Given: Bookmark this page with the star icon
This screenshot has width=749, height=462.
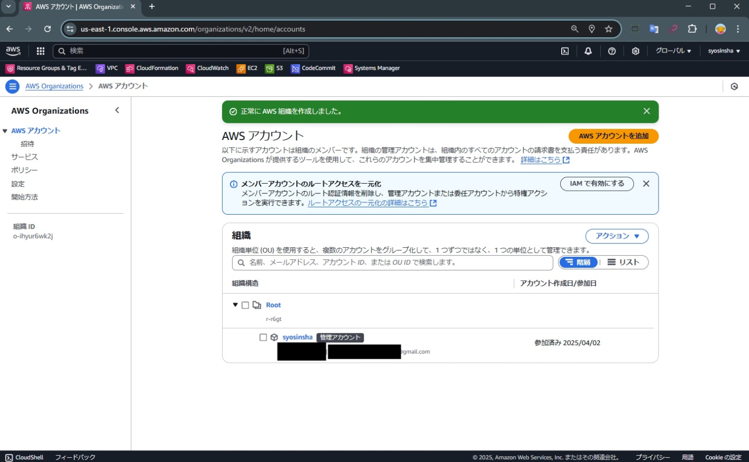Looking at the screenshot, I should [x=609, y=29].
